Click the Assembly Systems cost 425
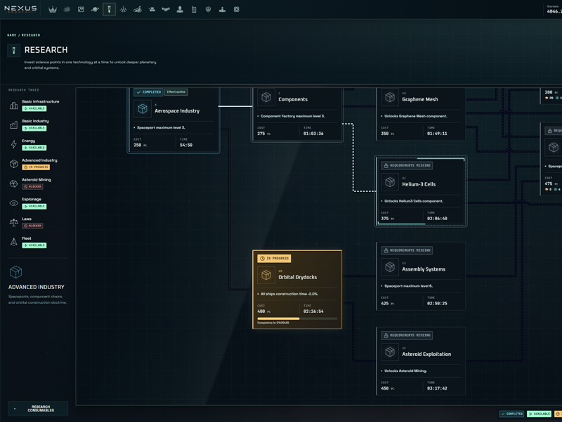The image size is (562, 422). tap(384, 304)
